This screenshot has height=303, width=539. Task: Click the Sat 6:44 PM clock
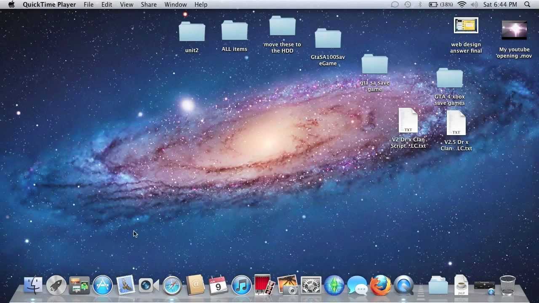point(500,5)
